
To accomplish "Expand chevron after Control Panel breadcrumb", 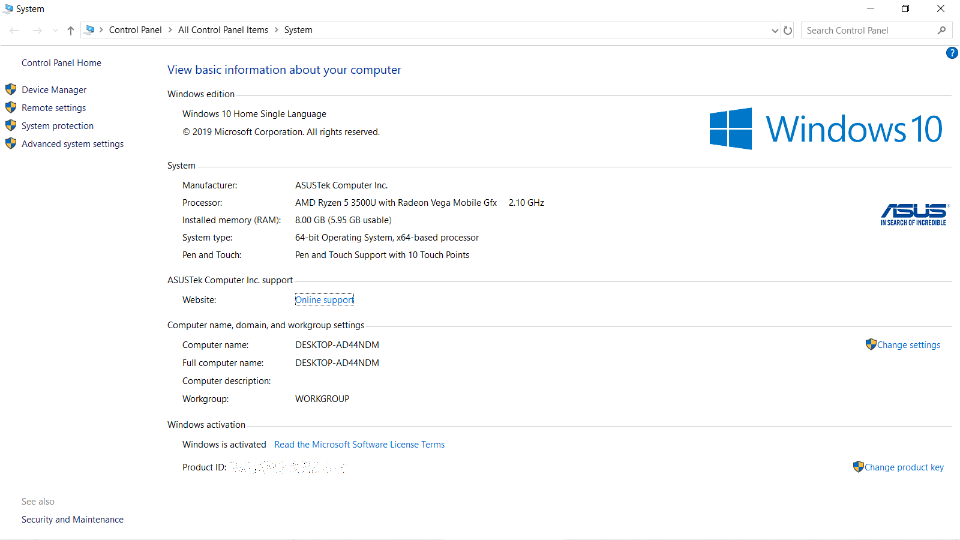I will tap(170, 30).
